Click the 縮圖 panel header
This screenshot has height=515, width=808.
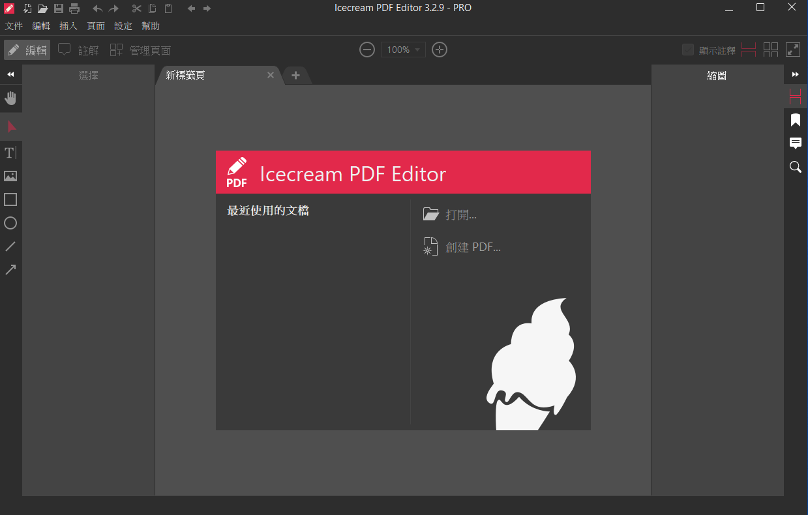pos(717,76)
